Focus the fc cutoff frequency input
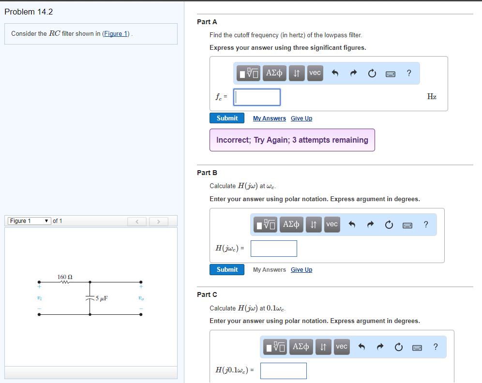Image resolution: width=482 pixels, height=383 pixels. (x=257, y=97)
